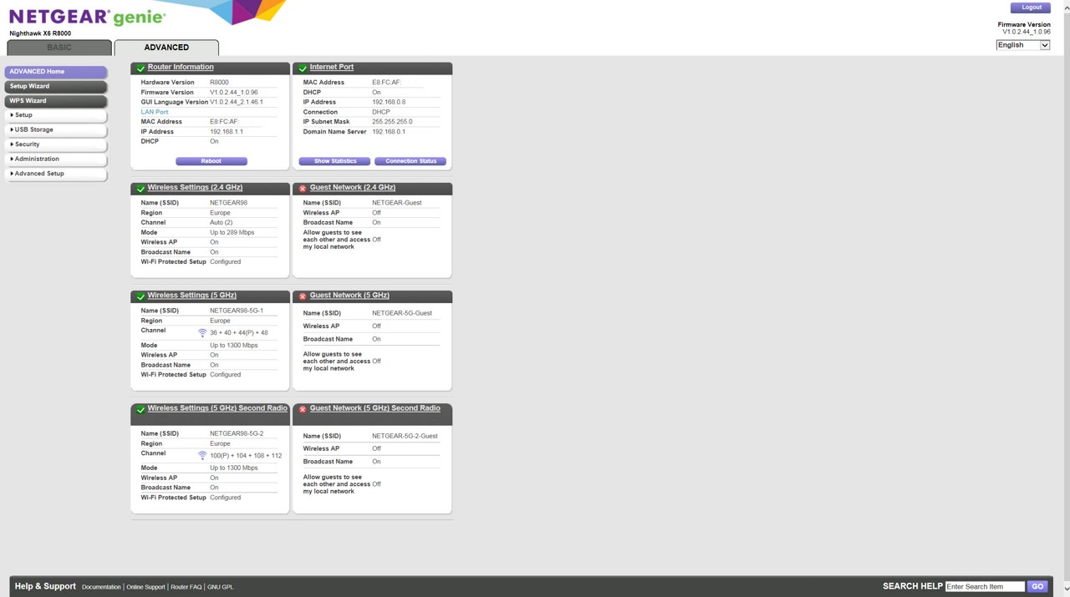The width and height of the screenshot is (1070, 597).
Task: Click Wi-Fi signal icon next to channel 36 + 40
Action: coord(202,332)
